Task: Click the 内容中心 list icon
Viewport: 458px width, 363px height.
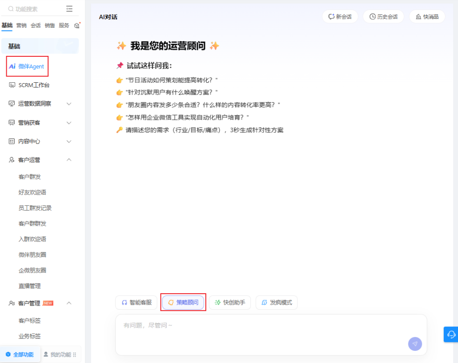Action: tap(12, 141)
